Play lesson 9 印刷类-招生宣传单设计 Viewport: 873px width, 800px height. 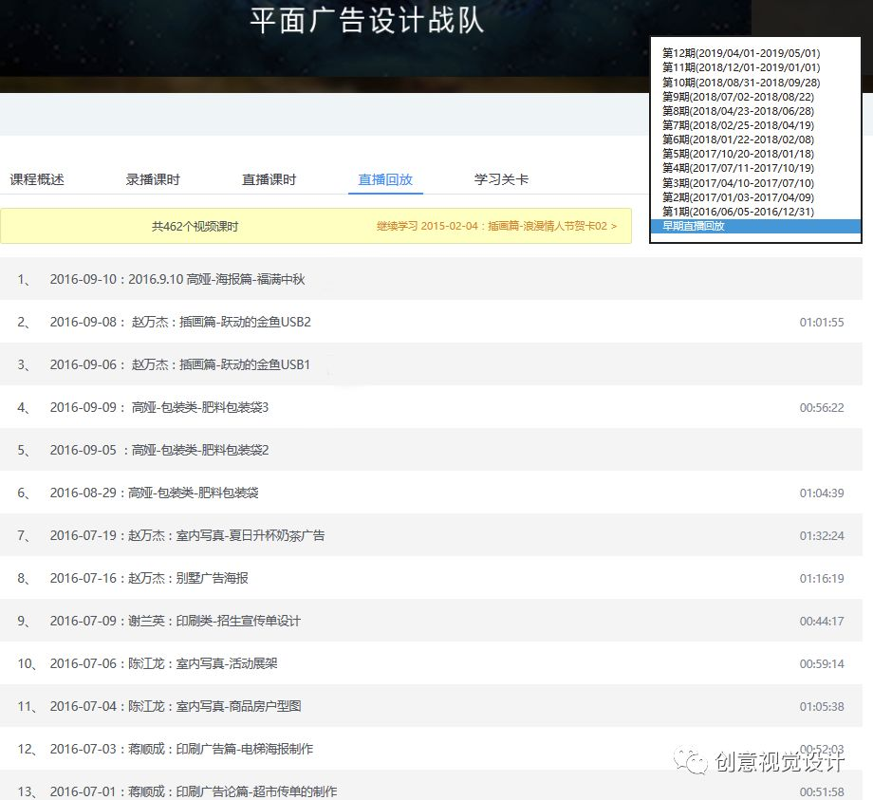click(x=431, y=621)
